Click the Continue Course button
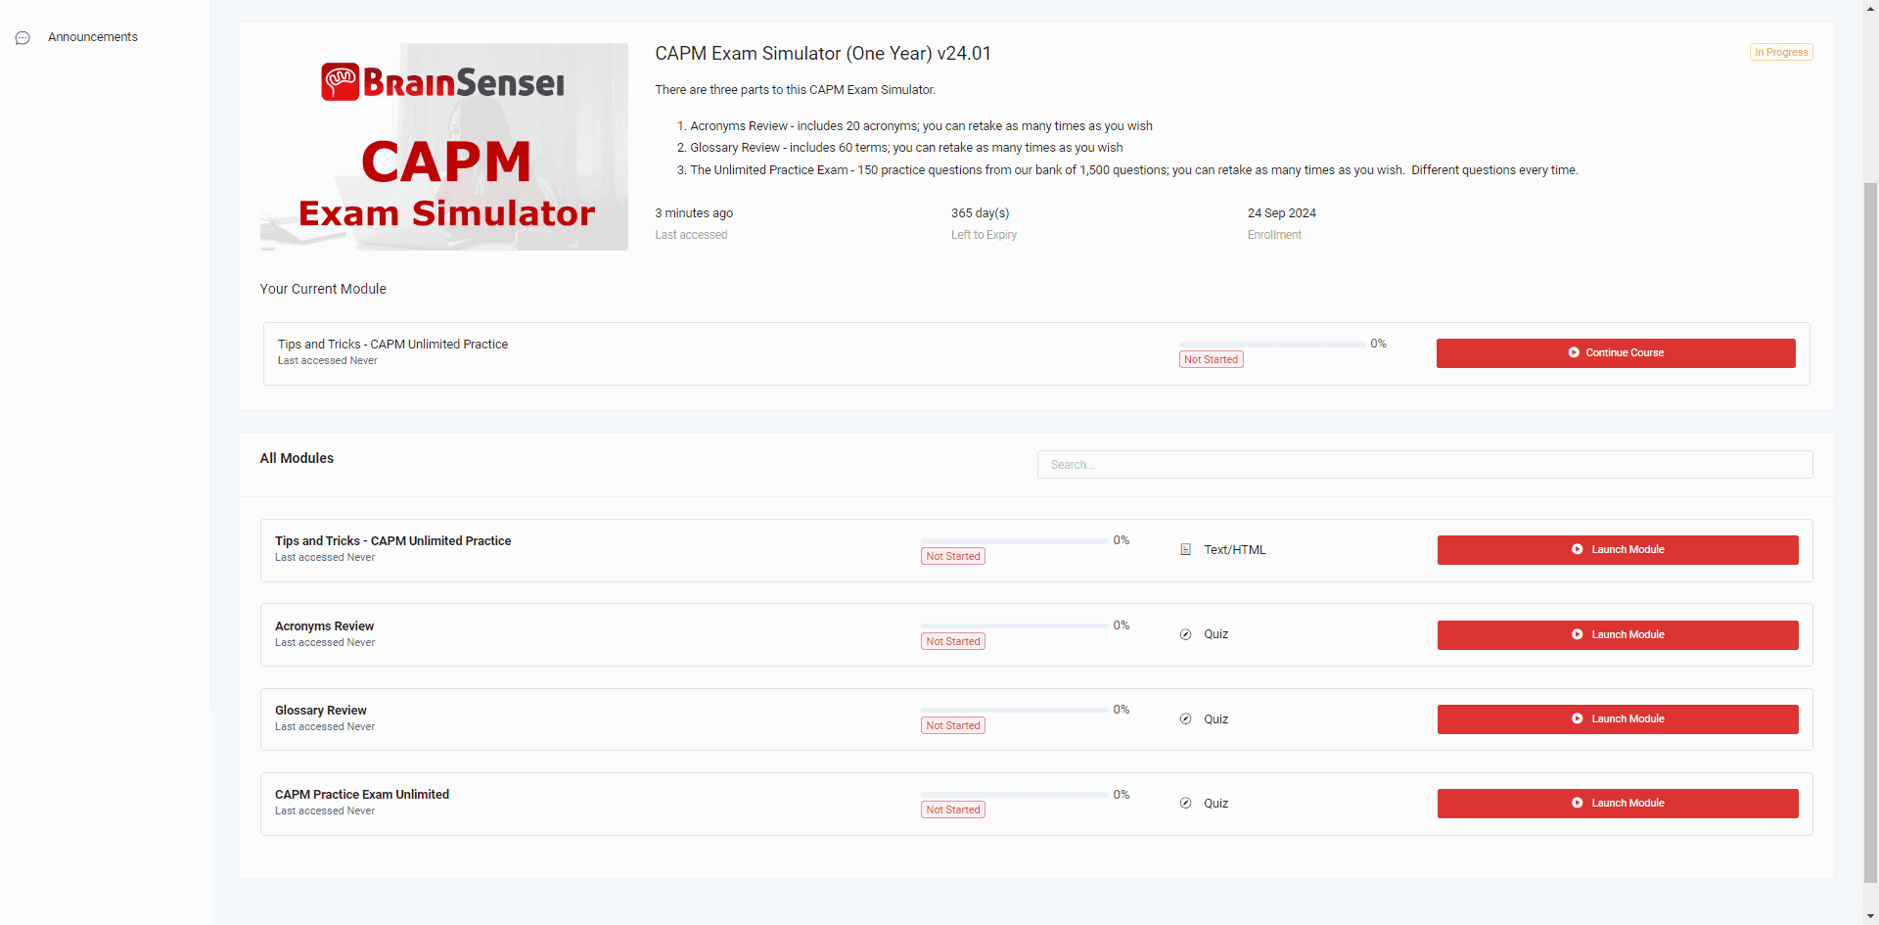 [1616, 353]
